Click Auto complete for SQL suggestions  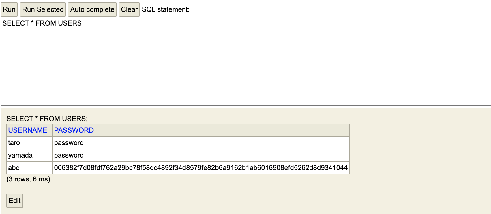click(92, 9)
